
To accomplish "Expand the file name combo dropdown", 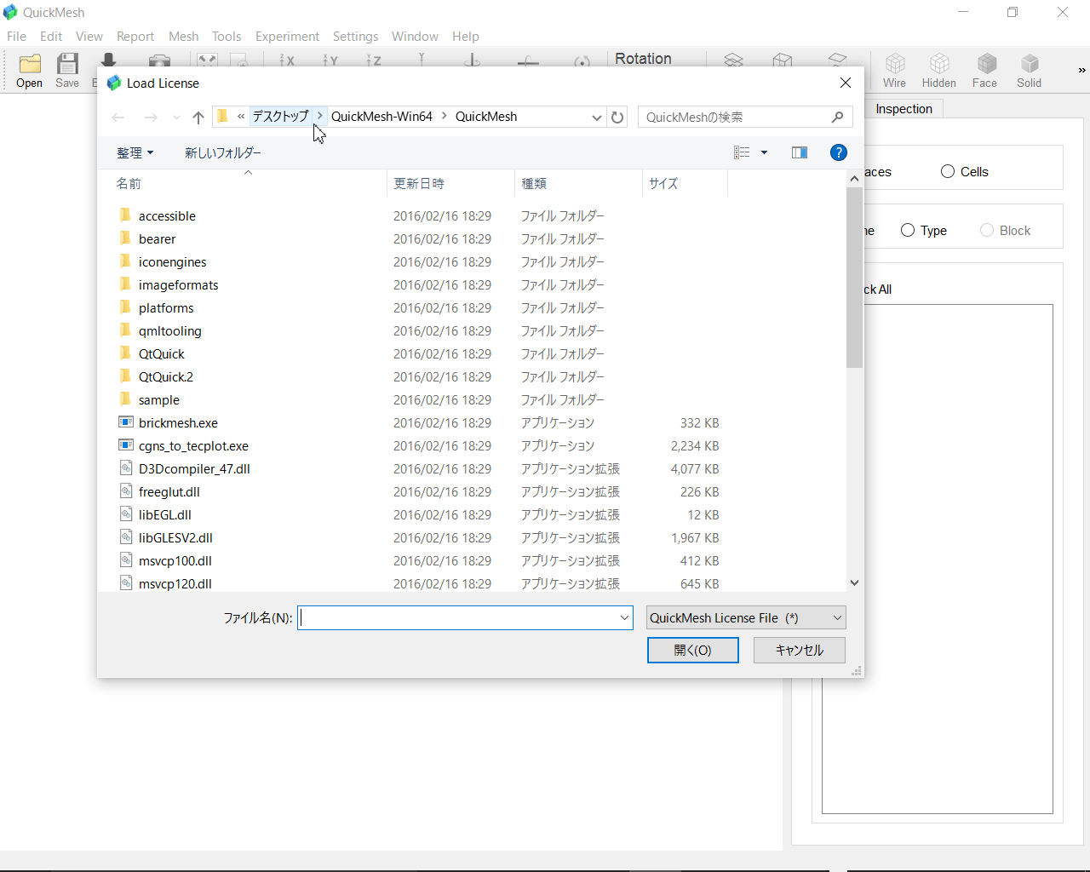I will pyautogui.click(x=624, y=618).
